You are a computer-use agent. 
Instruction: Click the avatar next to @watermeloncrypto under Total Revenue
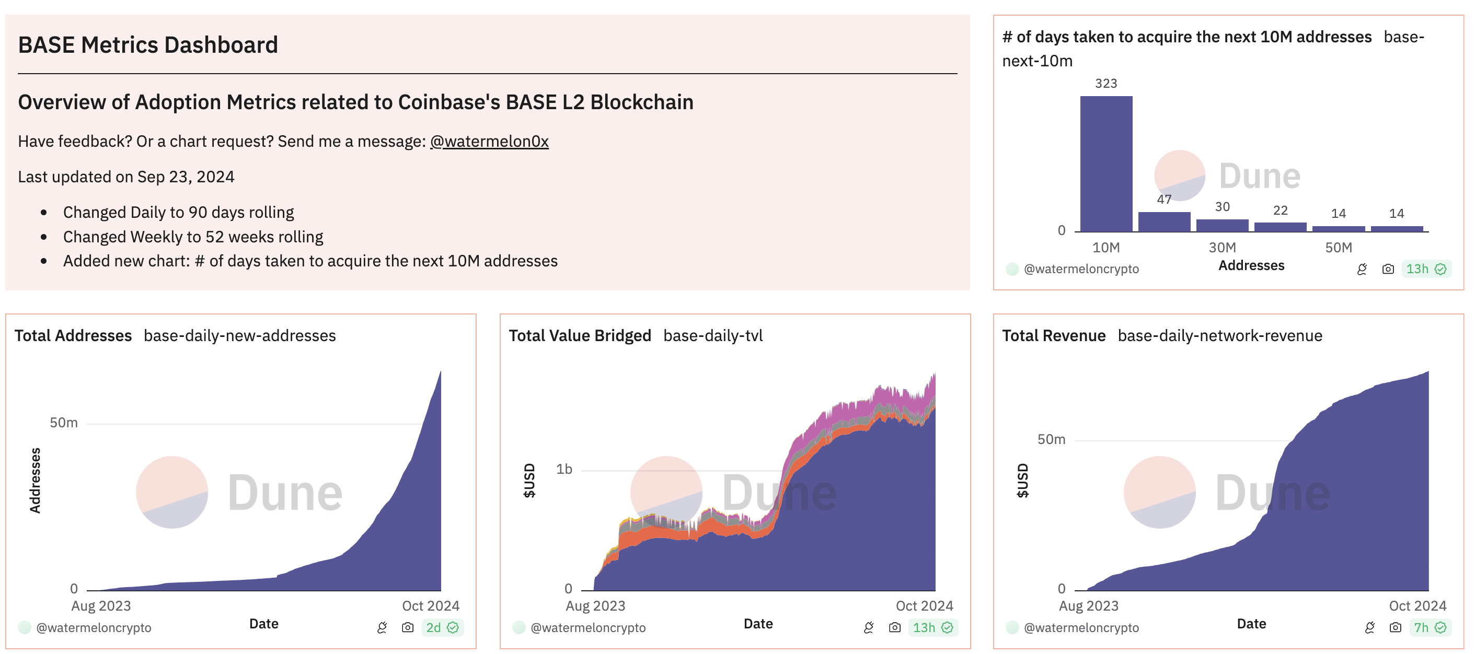[1012, 628]
